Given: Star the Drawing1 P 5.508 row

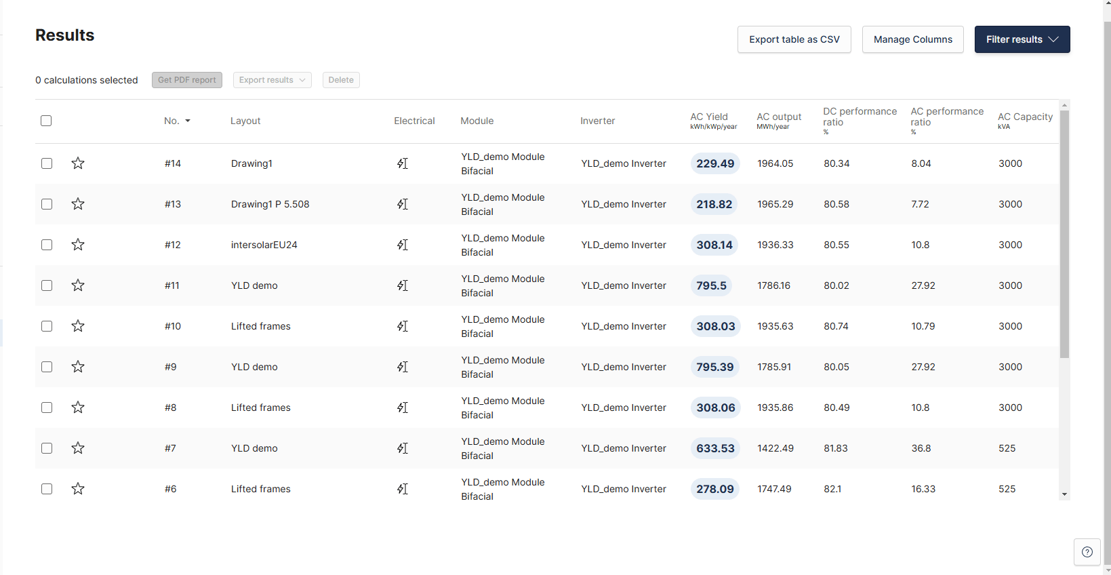Looking at the screenshot, I should [78, 204].
